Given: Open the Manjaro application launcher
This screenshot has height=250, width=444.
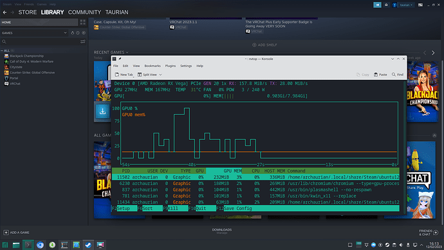Looking at the screenshot, I should point(5,245).
